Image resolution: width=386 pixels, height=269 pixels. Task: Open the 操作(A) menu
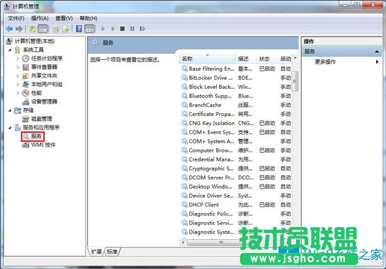click(40, 18)
